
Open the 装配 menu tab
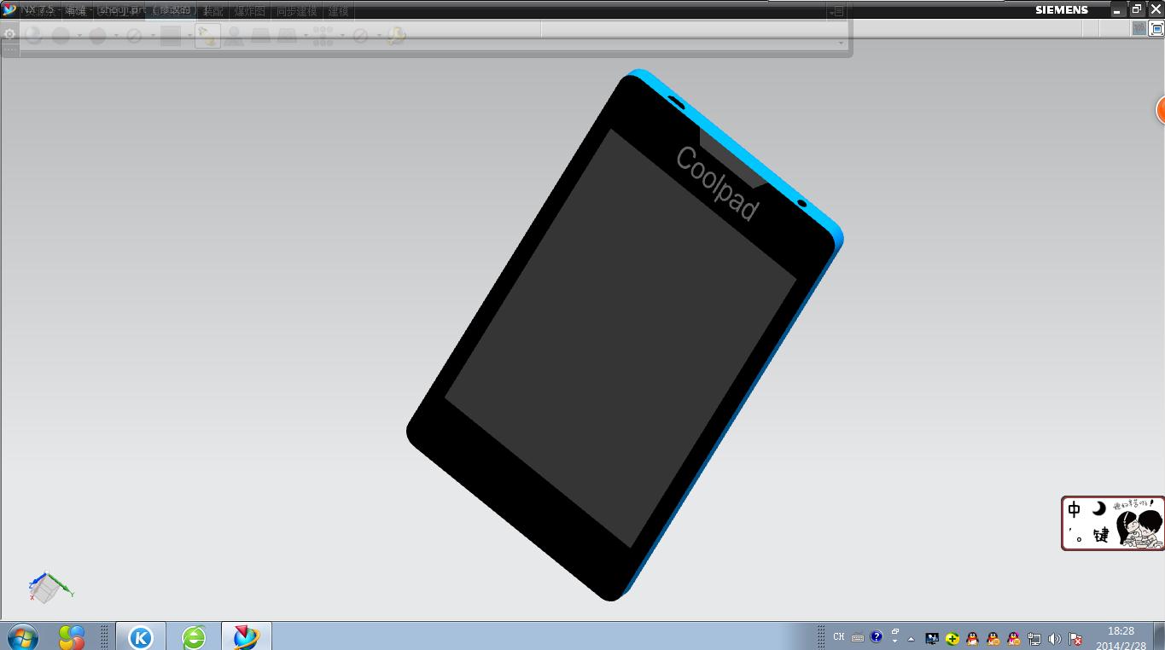pyautogui.click(x=213, y=11)
